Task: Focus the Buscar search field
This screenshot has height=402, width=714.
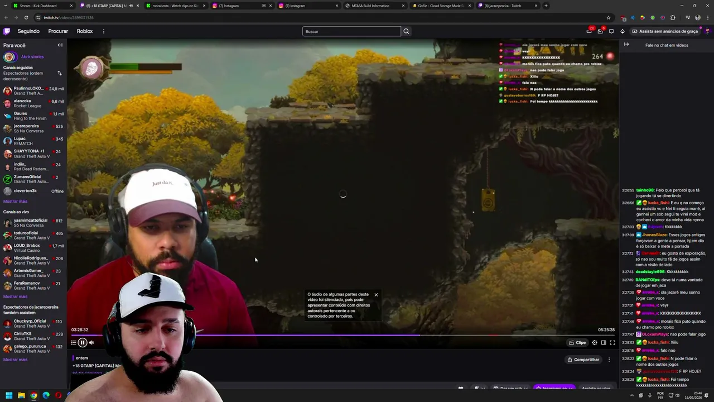Action: pos(351,31)
